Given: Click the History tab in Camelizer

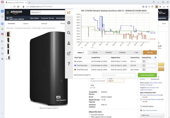Looking at the screenshot, I should tap(81, 53).
